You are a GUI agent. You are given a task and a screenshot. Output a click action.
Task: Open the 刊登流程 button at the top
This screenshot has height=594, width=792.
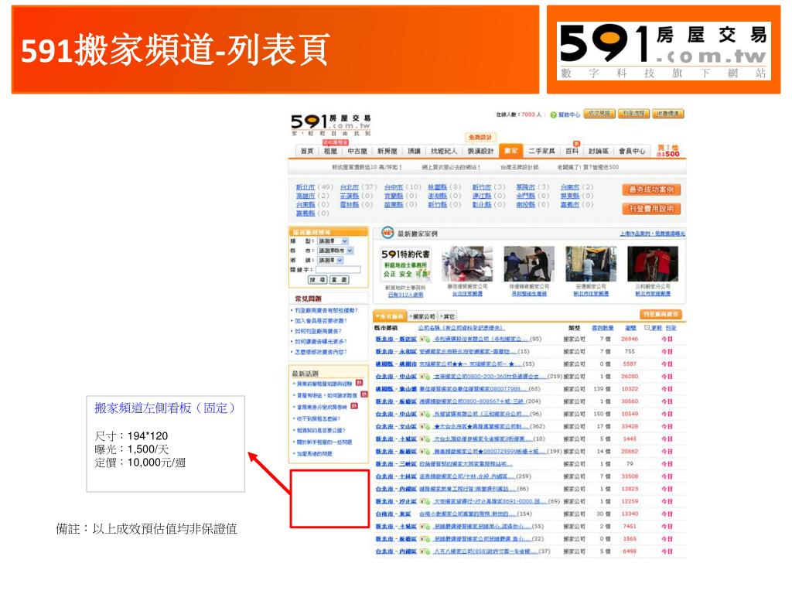(x=633, y=114)
